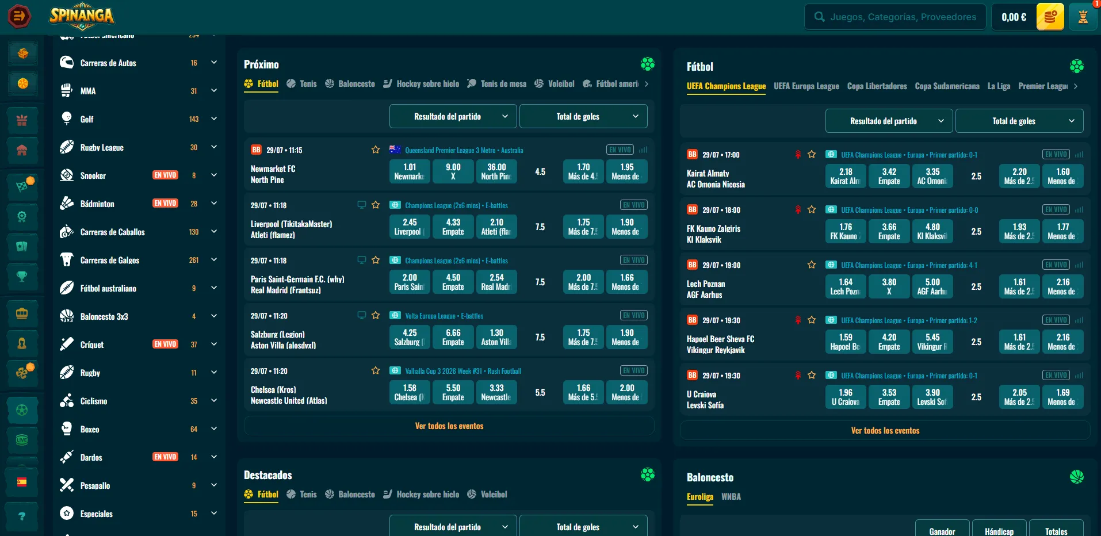Viewport: 1101px width, 536px height.
Task: Favorite the Kairat Almaty match star
Action: coord(812,154)
